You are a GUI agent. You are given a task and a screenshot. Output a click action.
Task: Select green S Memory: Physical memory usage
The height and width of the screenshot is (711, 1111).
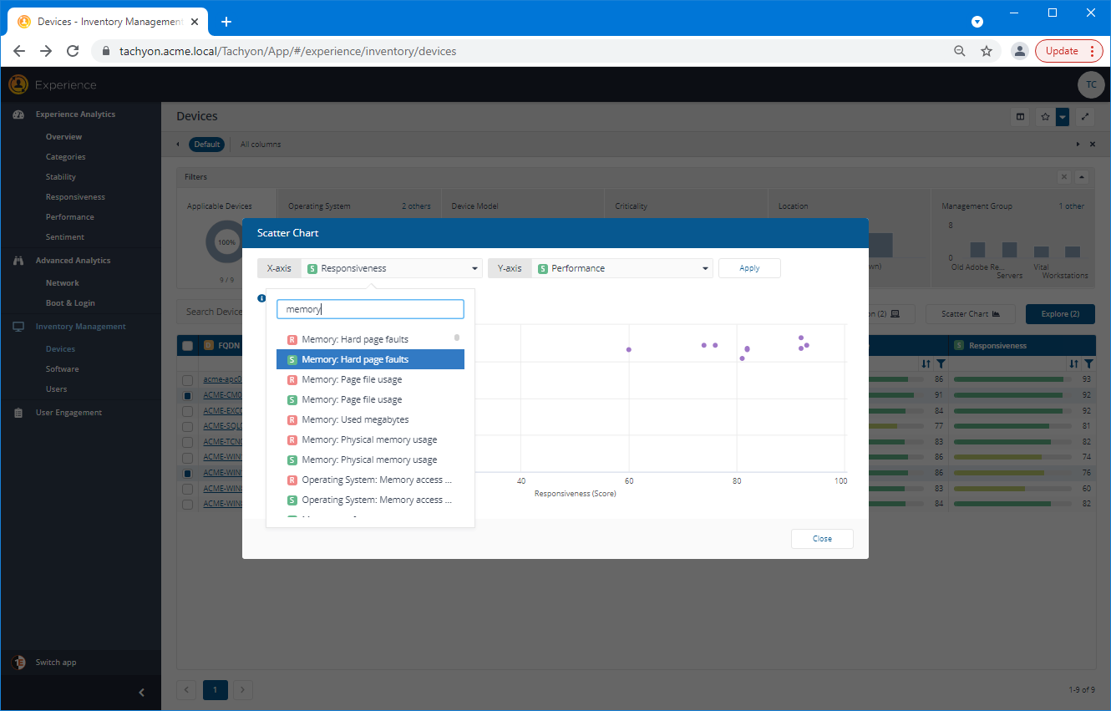click(370, 460)
